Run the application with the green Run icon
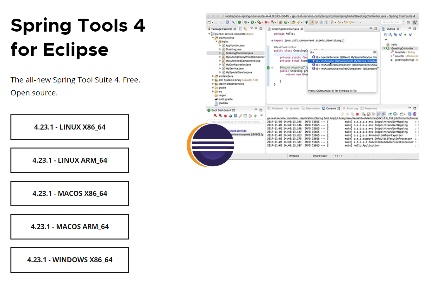 point(253,22)
